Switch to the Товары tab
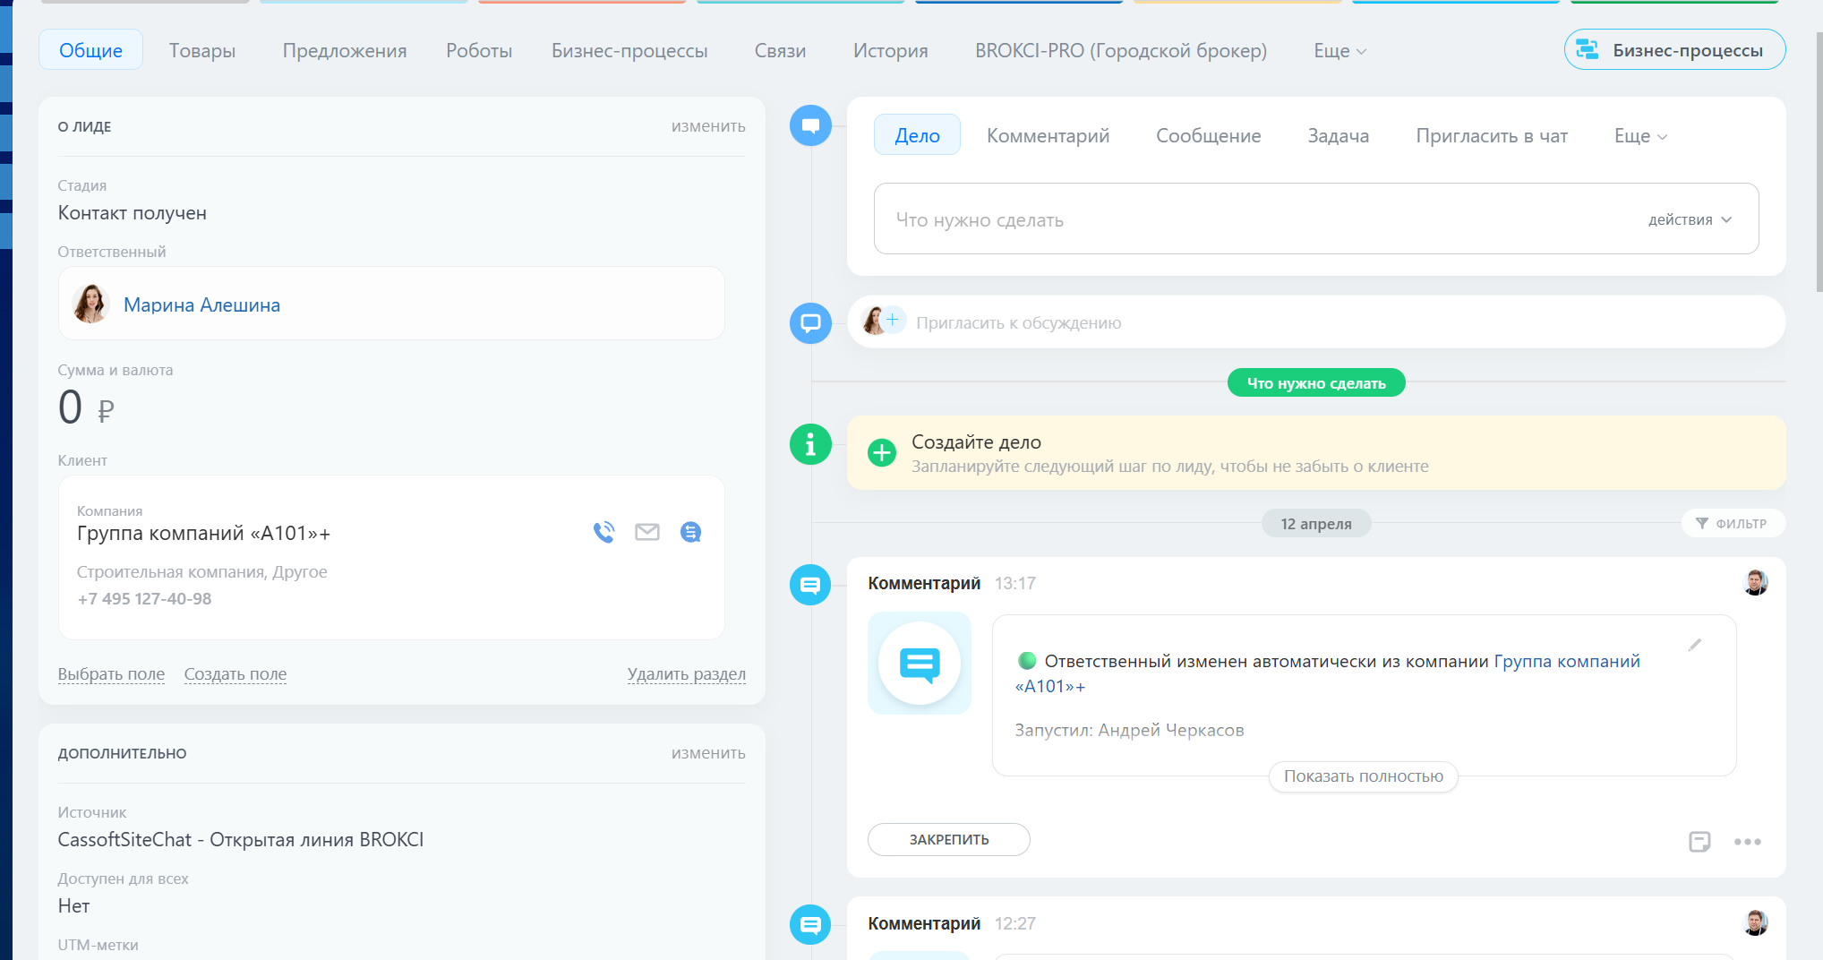This screenshot has height=960, width=1823. 202,51
